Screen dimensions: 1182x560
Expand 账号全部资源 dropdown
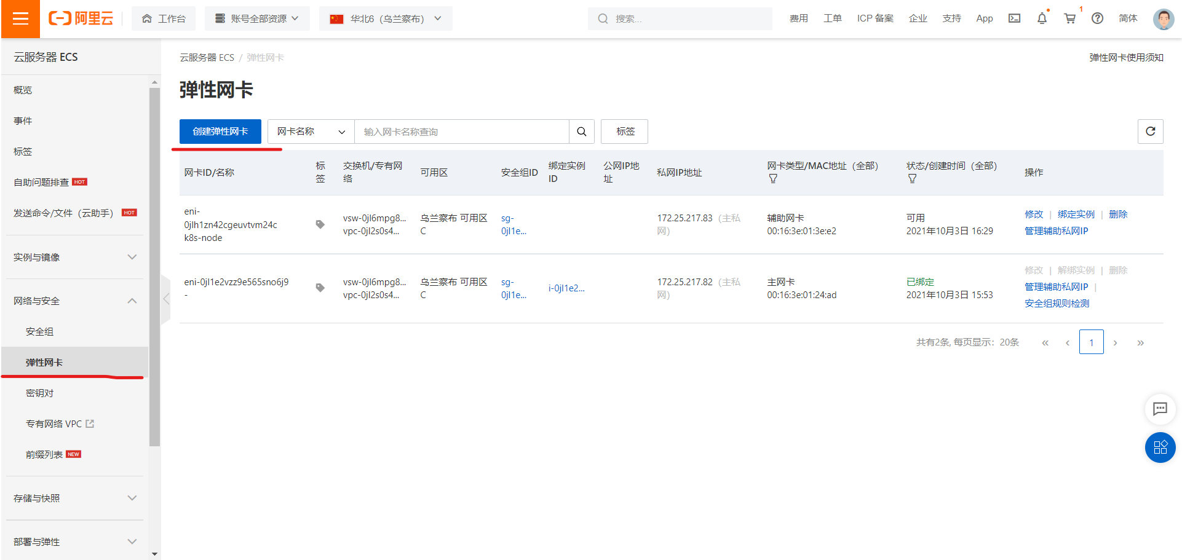257,18
